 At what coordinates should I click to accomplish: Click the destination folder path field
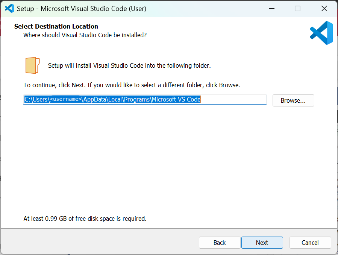145,99
